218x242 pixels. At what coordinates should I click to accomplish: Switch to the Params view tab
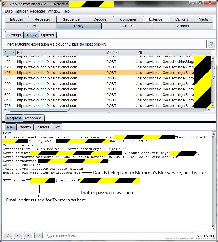[x=25, y=127]
